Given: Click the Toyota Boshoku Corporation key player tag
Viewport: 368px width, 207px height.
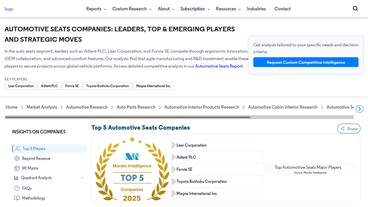Looking at the screenshot, I should [108, 86].
